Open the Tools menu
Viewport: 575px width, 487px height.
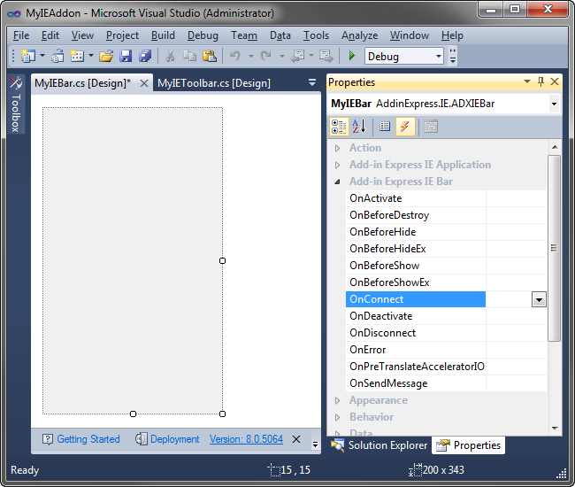point(316,35)
